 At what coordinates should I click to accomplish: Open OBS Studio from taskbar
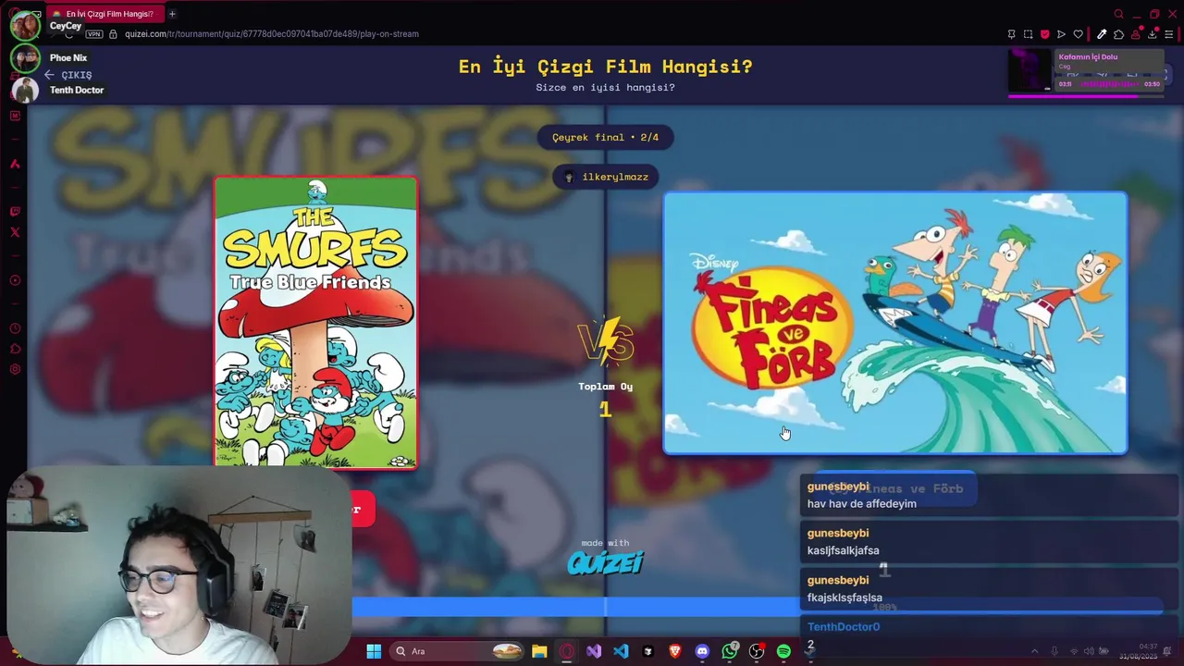tap(757, 651)
